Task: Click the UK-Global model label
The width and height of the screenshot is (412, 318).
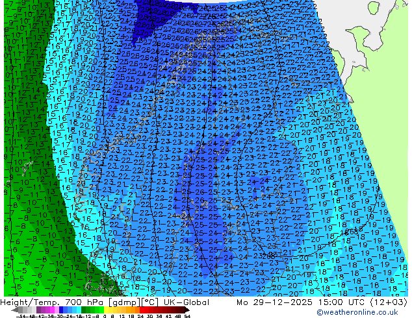Action: click(187, 302)
